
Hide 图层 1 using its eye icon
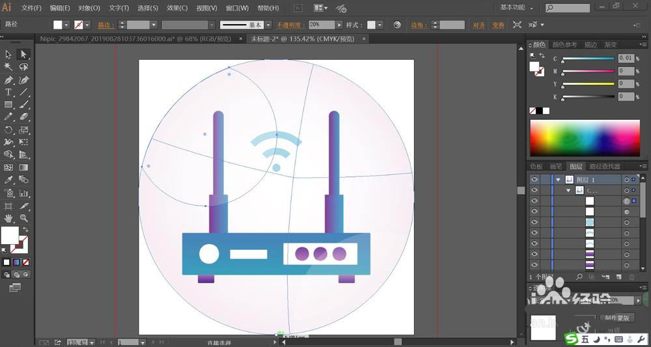[534, 179]
